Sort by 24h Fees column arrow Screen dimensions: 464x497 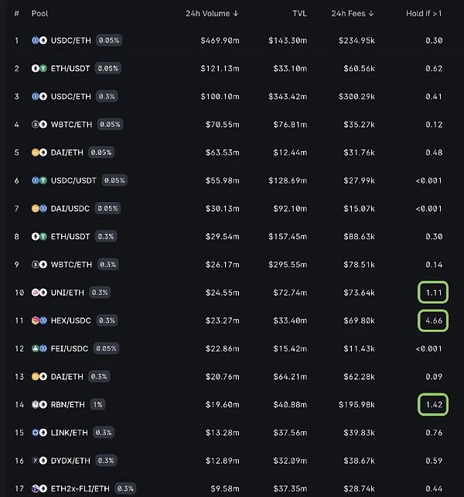(x=371, y=13)
